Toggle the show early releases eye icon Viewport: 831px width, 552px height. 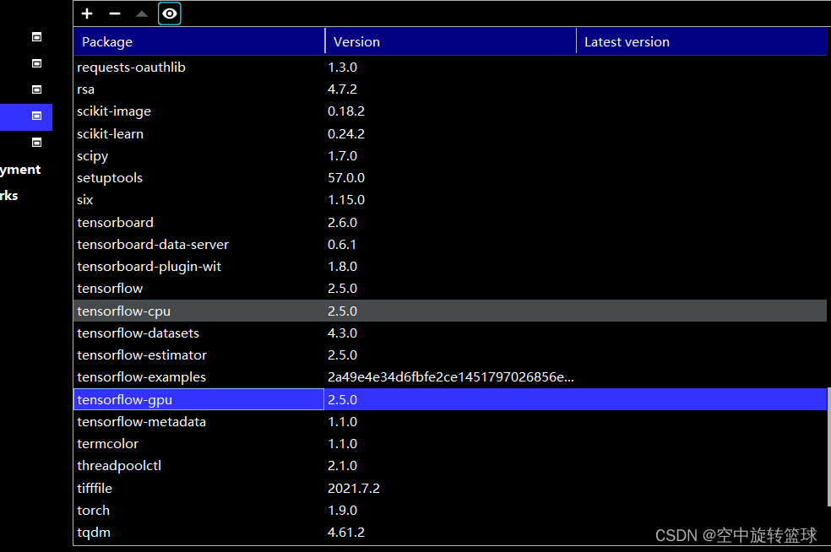point(170,14)
